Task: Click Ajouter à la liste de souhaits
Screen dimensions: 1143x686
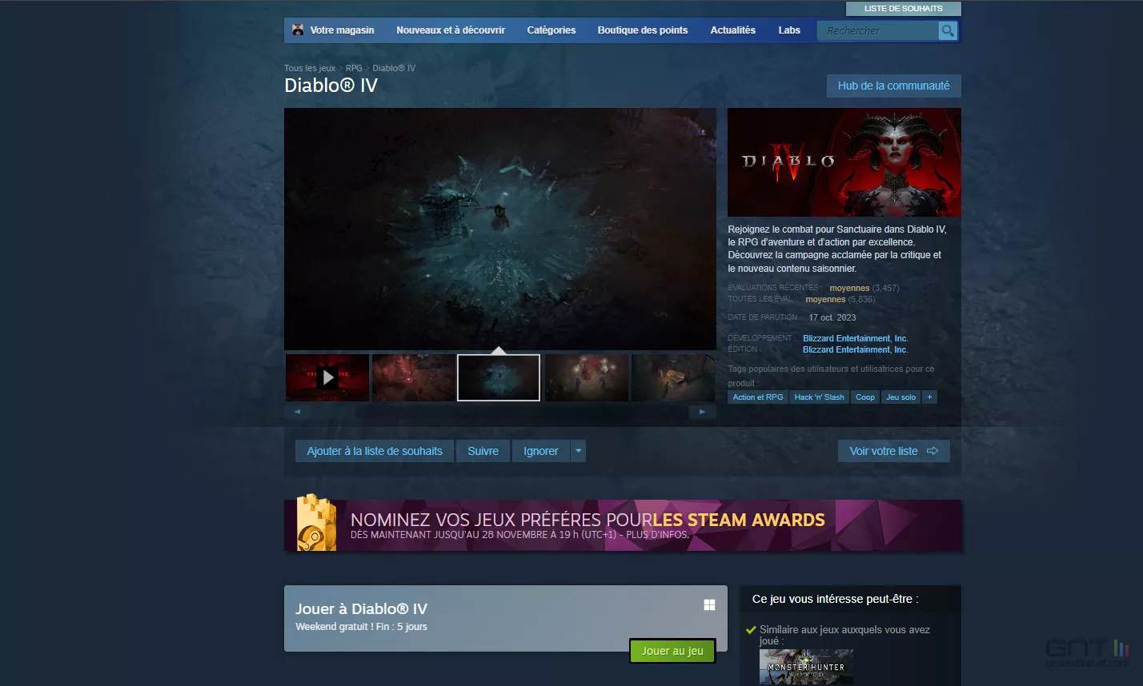Action: (375, 451)
